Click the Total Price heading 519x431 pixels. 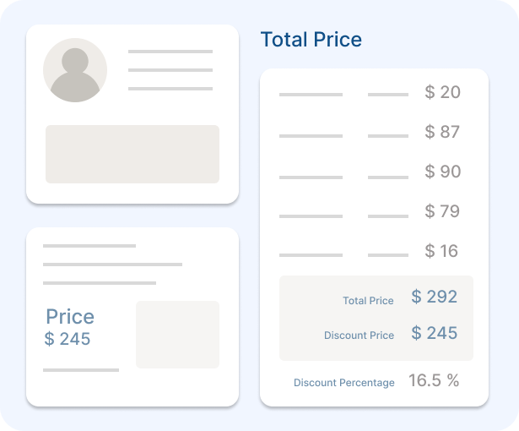pyautogui.click(x=311, y=40)
